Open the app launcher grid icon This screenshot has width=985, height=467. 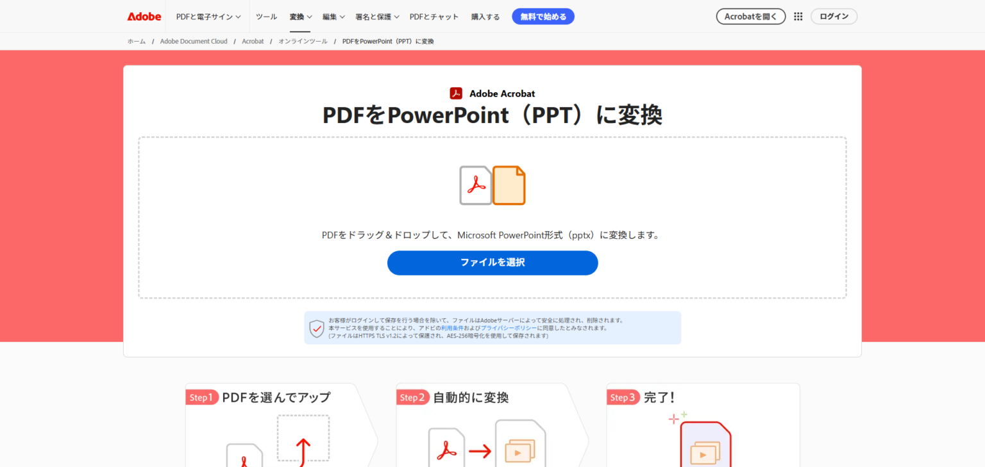(x=798, y=16)
